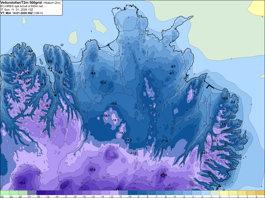The width and height of the screenshot is (265, 198).
Task: Click the -13.7 temperature value
Action: click(x=215, y=141)
